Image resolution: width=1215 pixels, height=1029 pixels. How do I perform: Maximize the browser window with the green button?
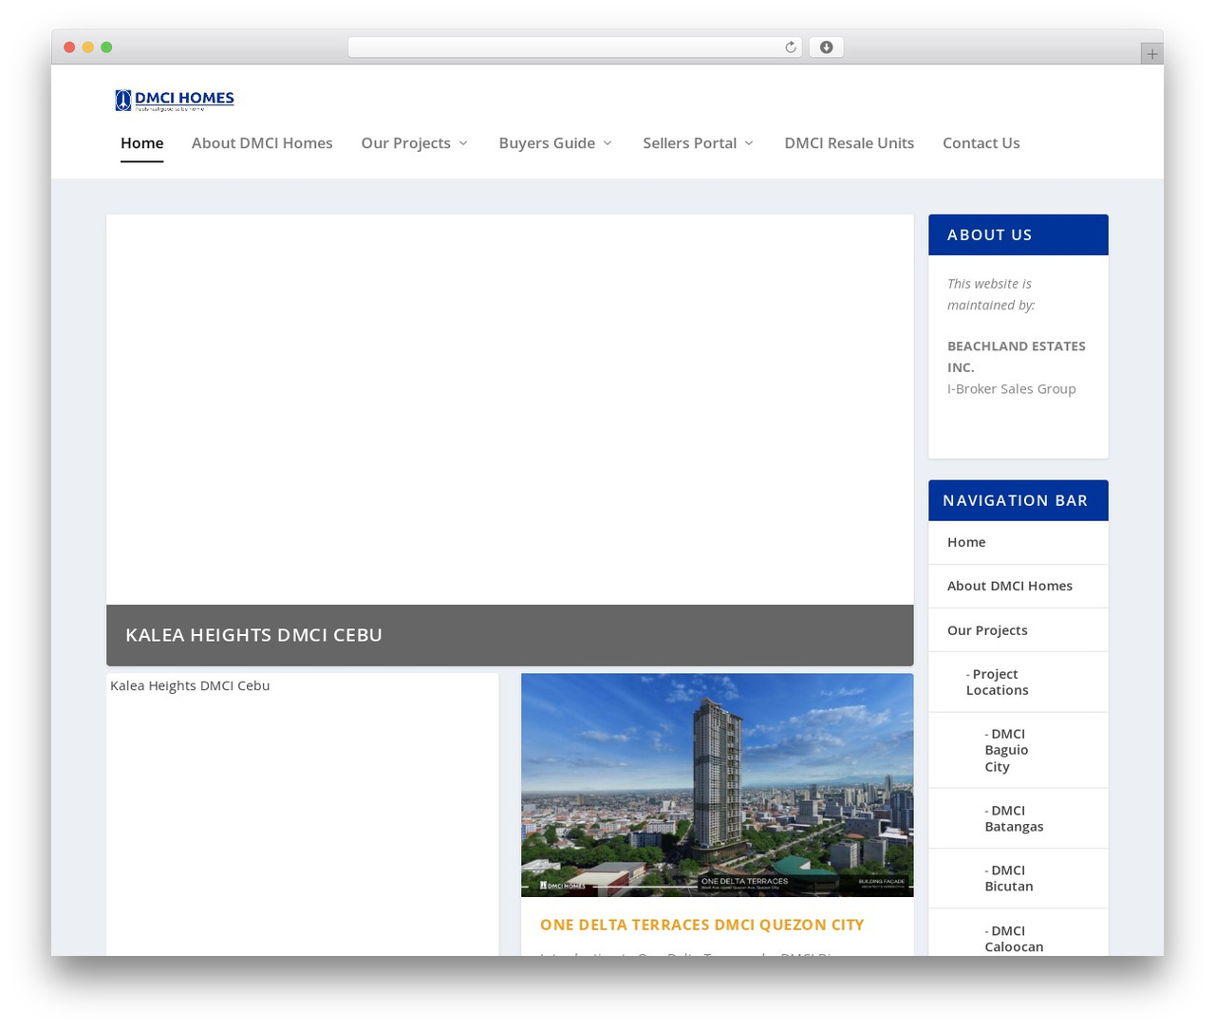click(x=106, y=47)
